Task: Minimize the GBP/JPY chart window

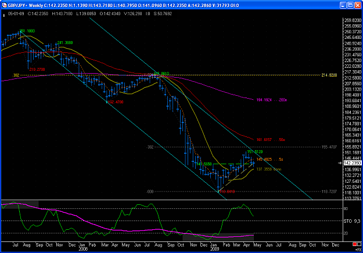Action: pyautogui.click(x=343, y=5)
